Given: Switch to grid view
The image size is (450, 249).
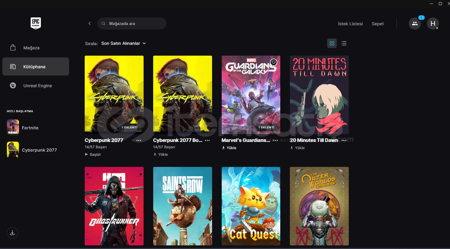Looking at the screenshot, I should click(332, 43).
